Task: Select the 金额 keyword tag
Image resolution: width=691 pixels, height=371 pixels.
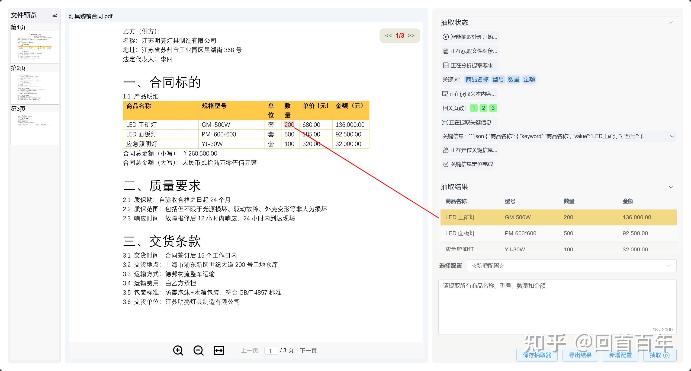Action: point(529,80)
